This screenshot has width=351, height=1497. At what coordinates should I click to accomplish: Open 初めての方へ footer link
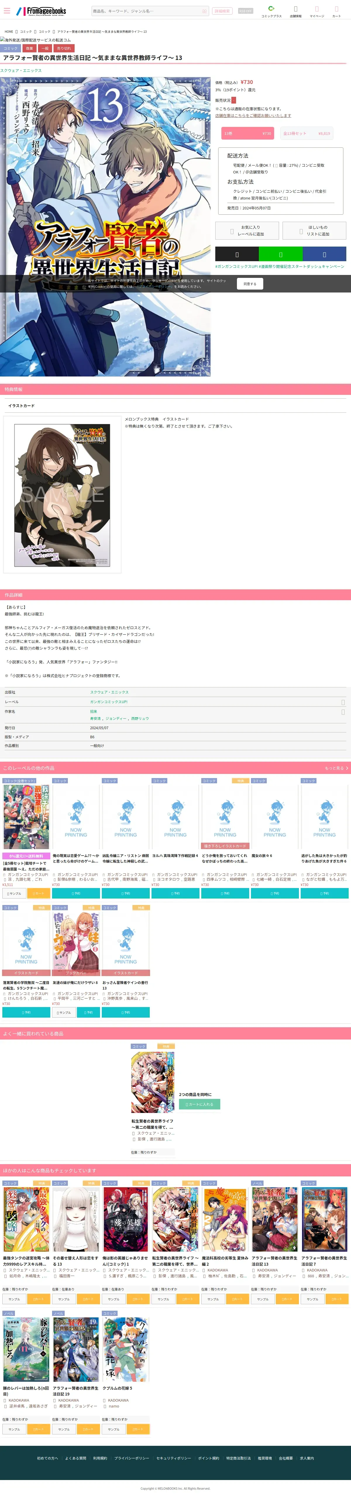click(48, 1458)
